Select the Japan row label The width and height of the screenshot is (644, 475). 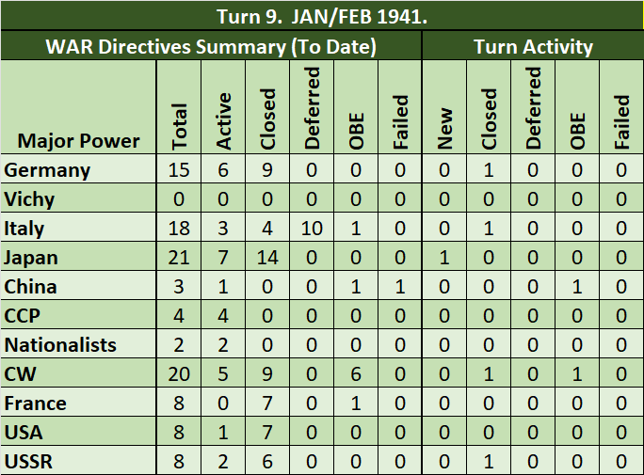click(x=31, y=258)
